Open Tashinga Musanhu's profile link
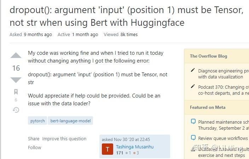 pyautogui.click(x=135, y=147)
